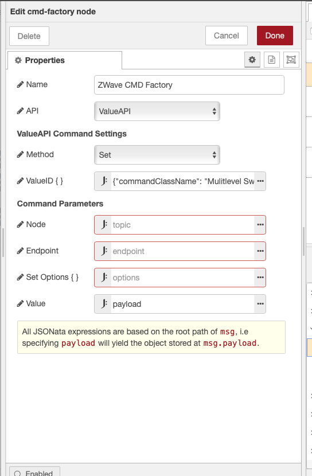
Task: Toggle the Enabled node state button
Action: point(34,471)
